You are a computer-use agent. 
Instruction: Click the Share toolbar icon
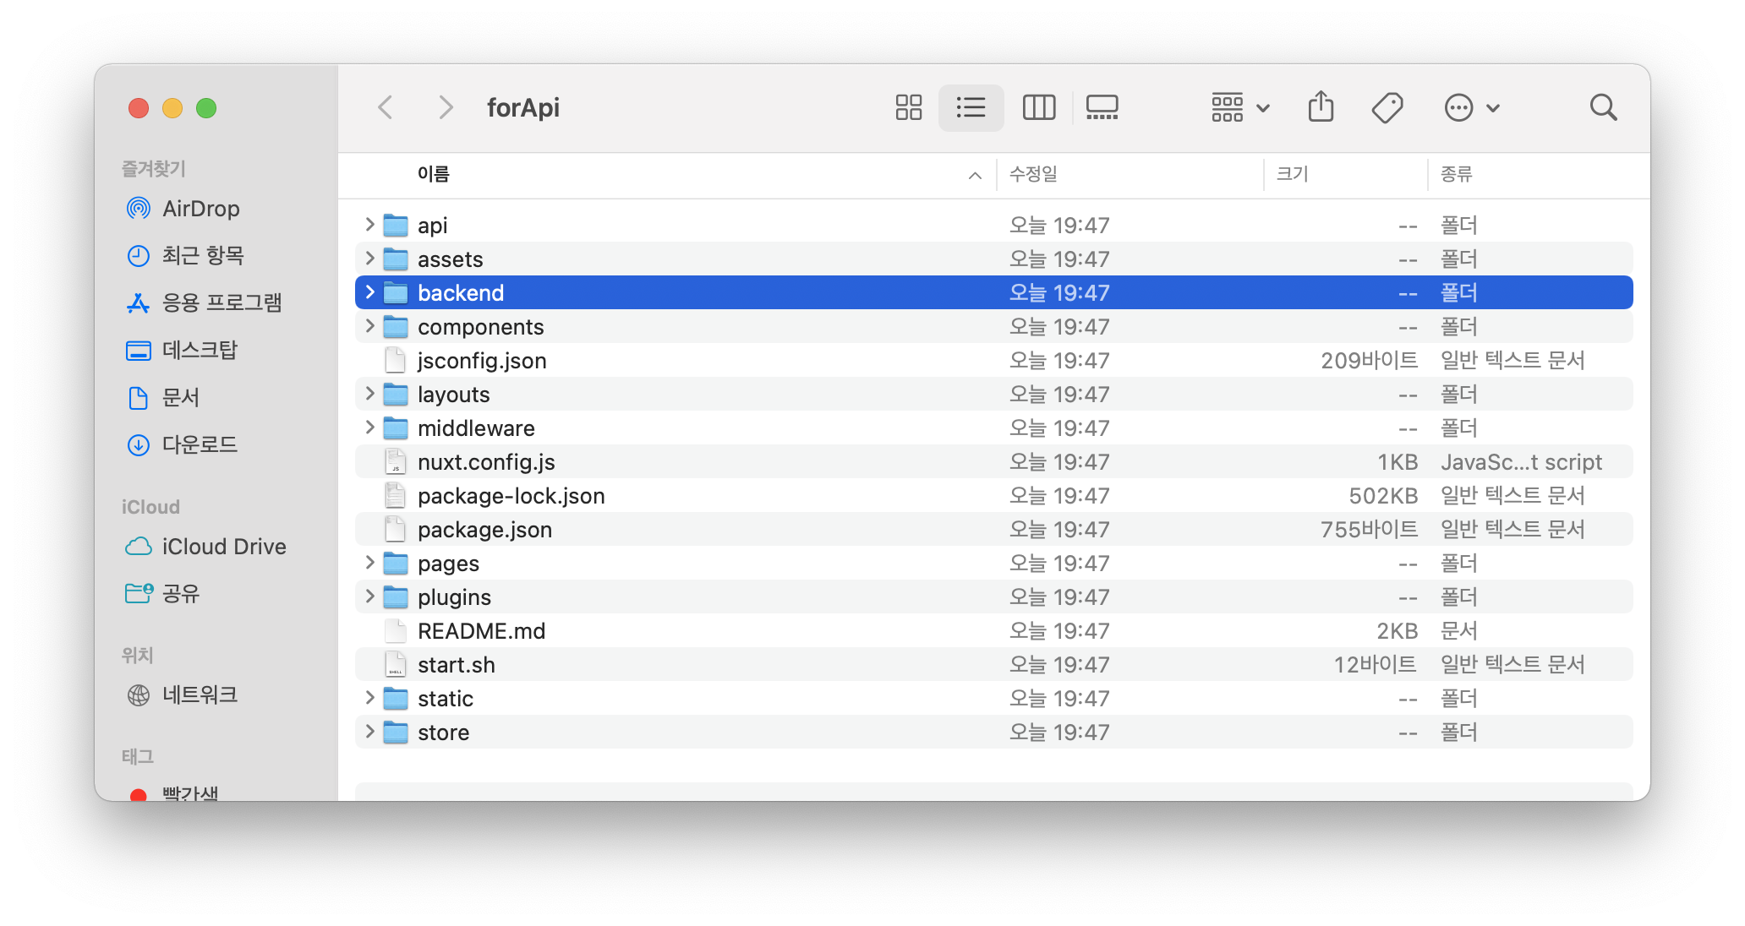(1321, 107)
